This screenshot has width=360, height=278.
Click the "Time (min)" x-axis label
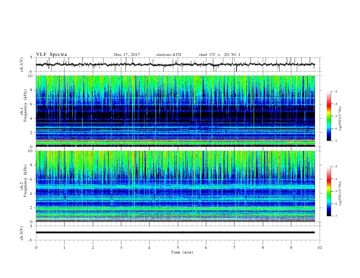(182, 252)
